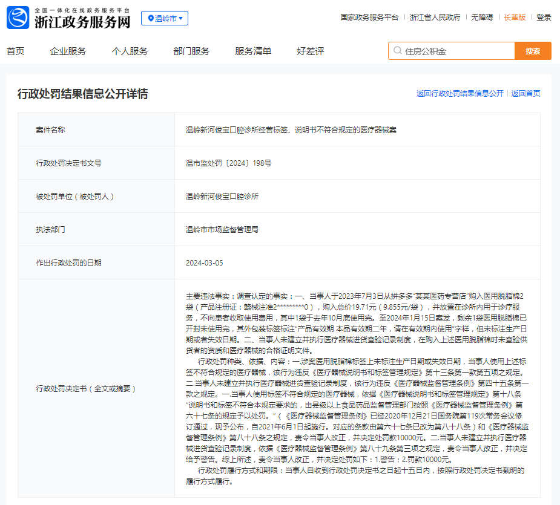560x505 pixels.
Task: Open the 企业服务 menu
Action: point(68,51)
